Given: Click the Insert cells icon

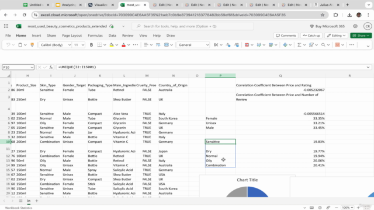Looking at the screenshot, I should [285, 45].
